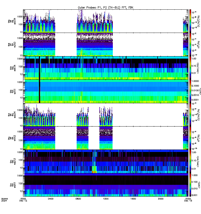
Task: Click the '0.100' tick on thc scm1 color bar
Action: pyautogui.click(x=195, y=182)
